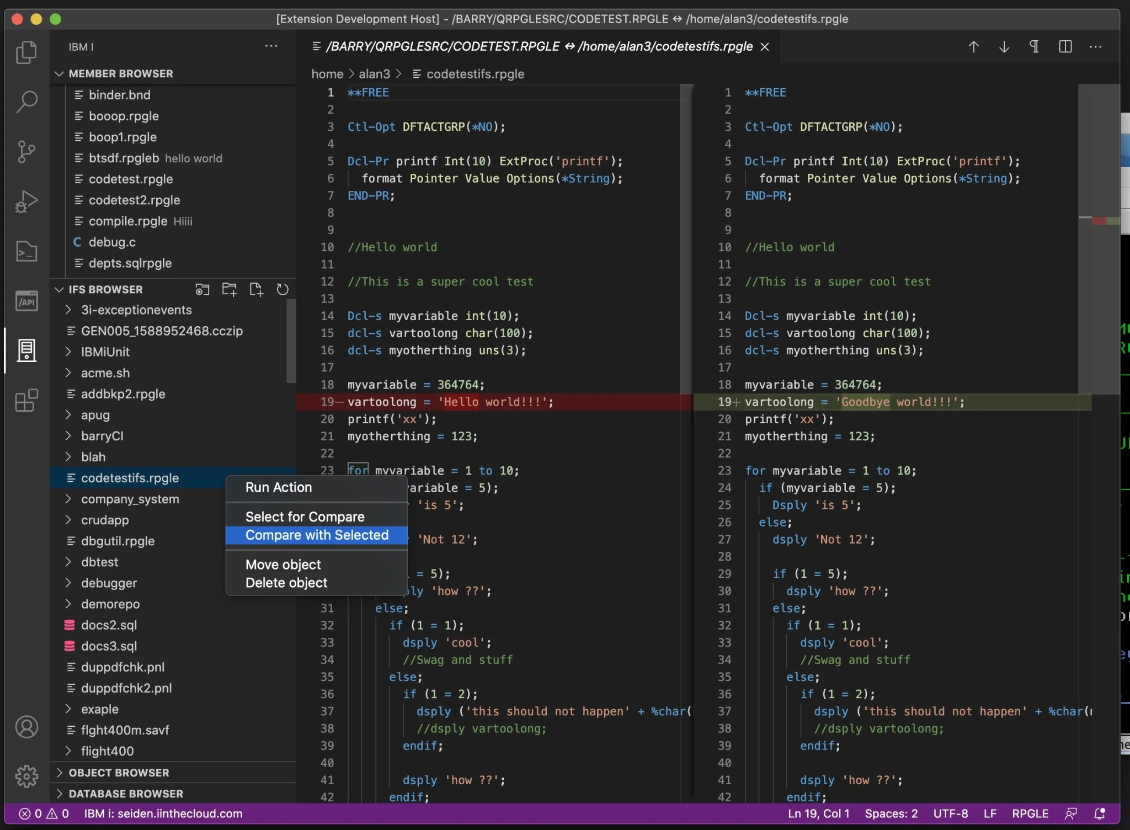Click the alan3 breadcrumb above the editor
1130x830 pixels.
[x=374, y=73]
